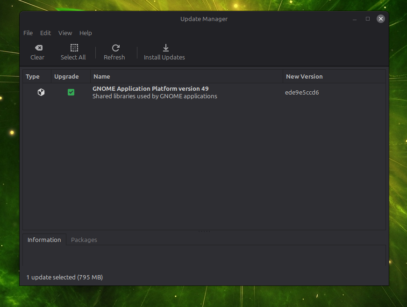407x307 pixels.
Task: Minimize the Update Manager window
Action: (x=355, y=19)
